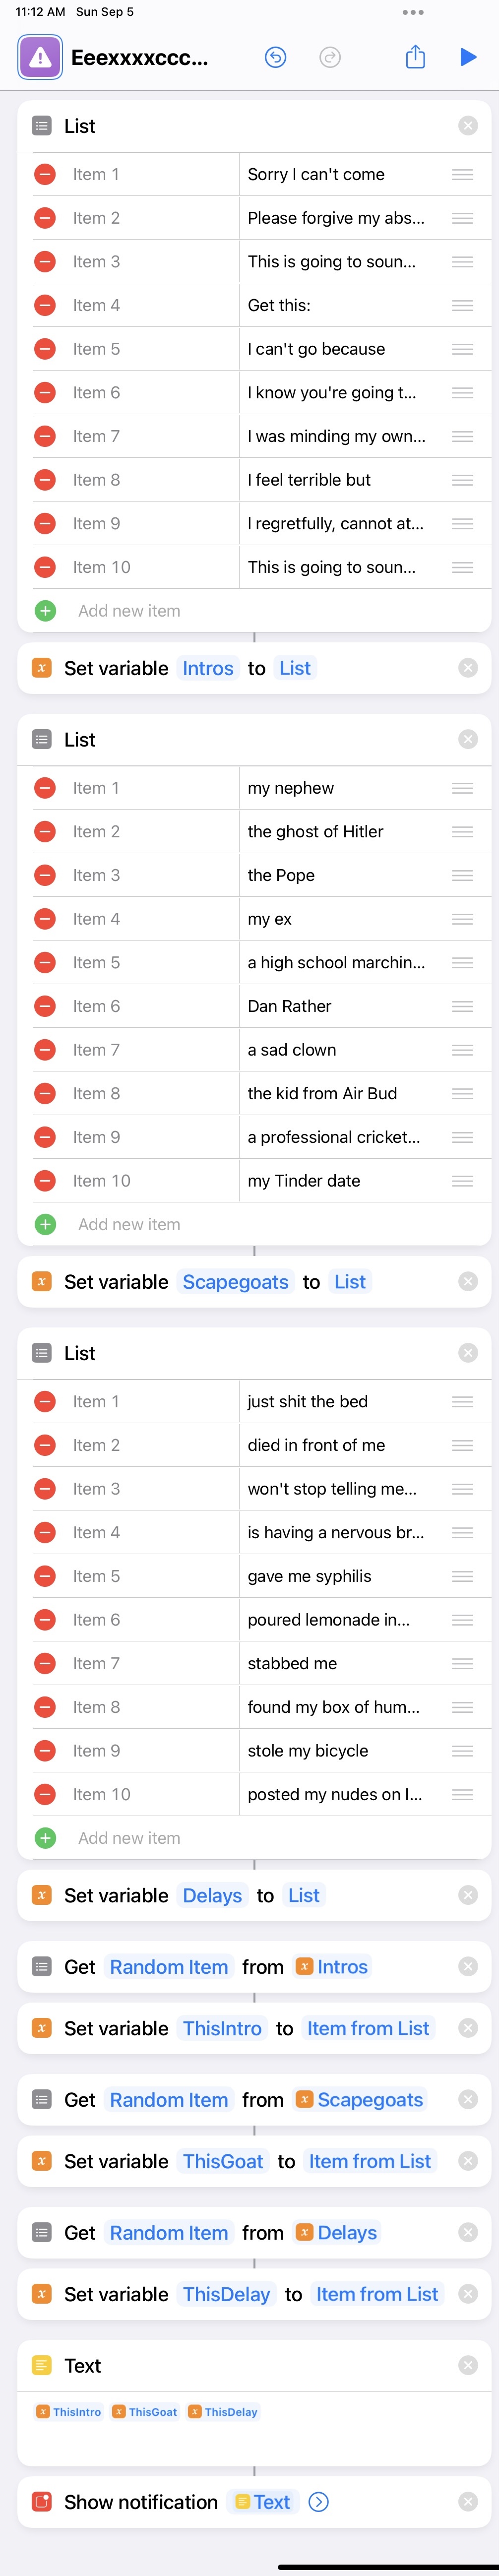Remove the 'Sorry I can't come' list item
The height and width of the screenshot is (2576, 499).
45,175
